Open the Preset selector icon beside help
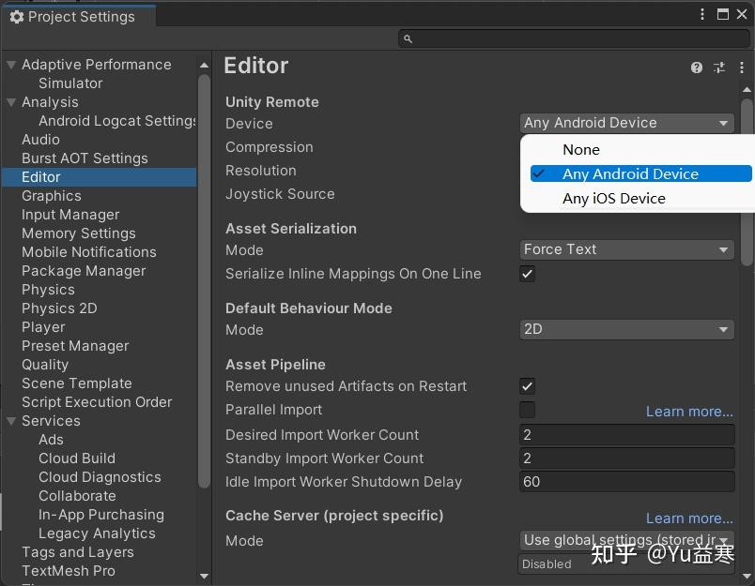 719,68
